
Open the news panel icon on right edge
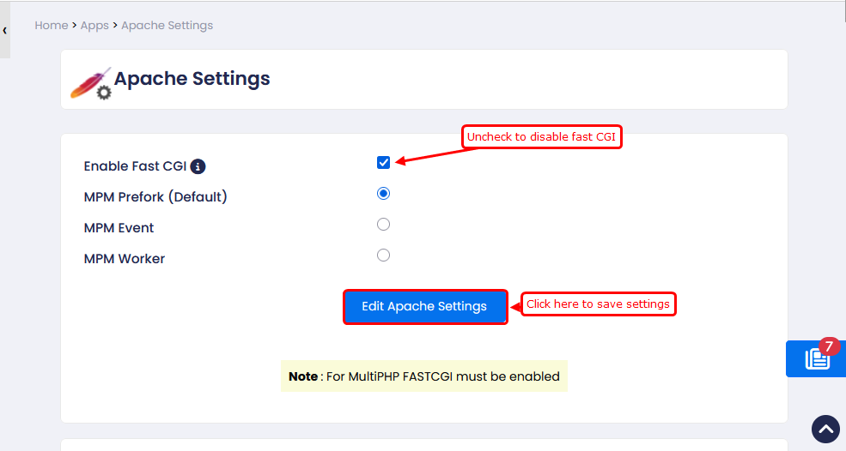coord(817,359)
